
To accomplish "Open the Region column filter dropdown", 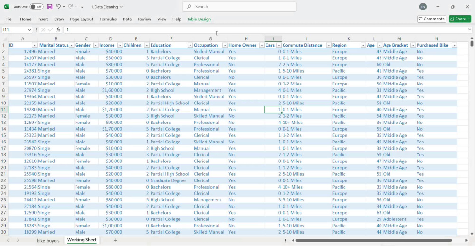I will (x=363, y=45).
